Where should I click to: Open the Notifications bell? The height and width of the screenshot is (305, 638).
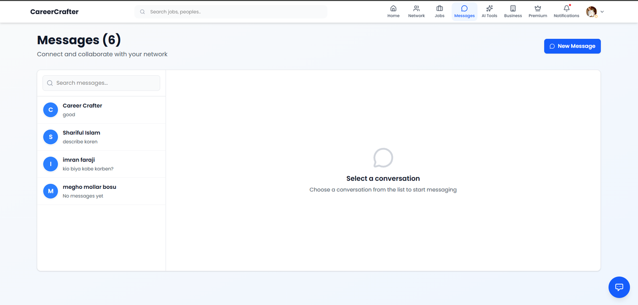coord(567,8)
